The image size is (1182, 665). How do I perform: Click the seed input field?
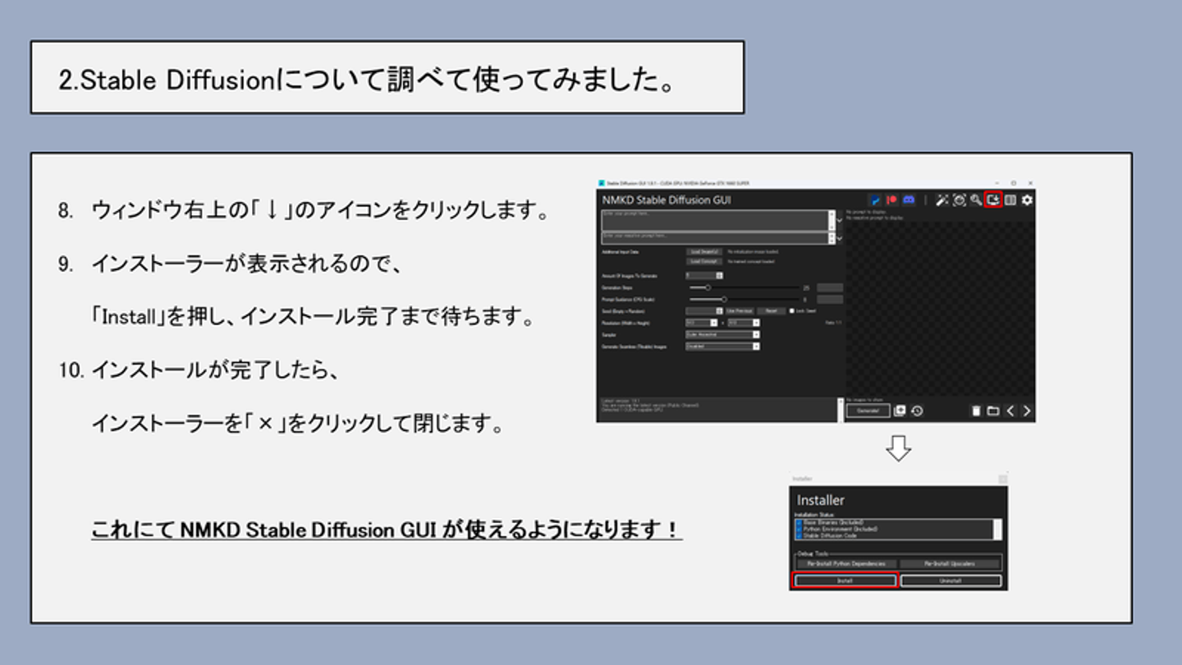pos(701,311)
